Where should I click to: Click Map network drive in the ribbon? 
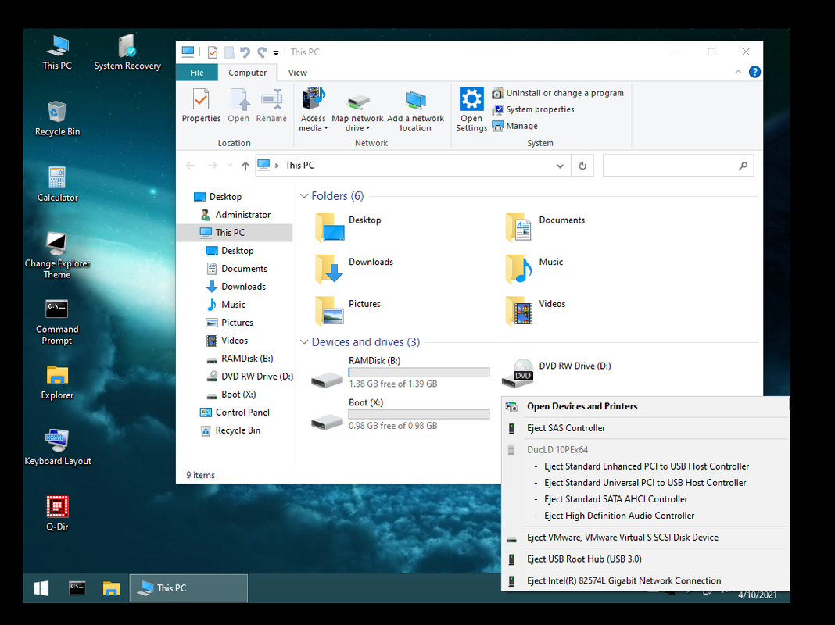[x=357, y=111]
